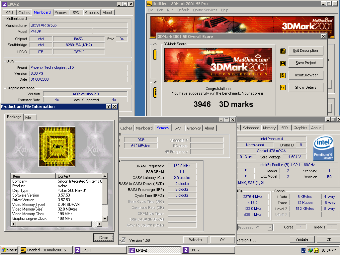Open the SPD tab in the CPU-Z Memory window

pyautogui.click(x=178, y=128)
